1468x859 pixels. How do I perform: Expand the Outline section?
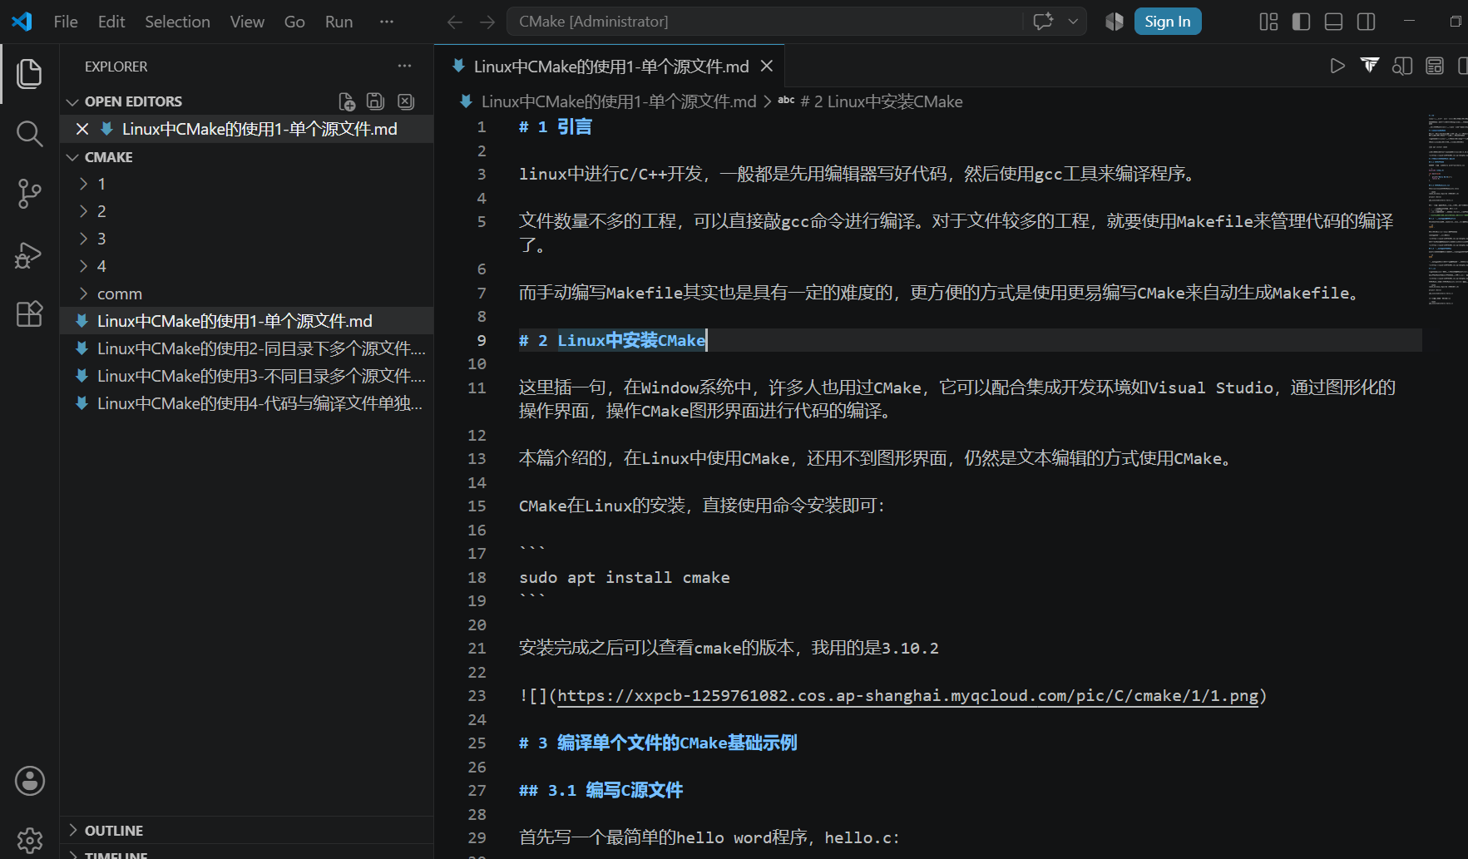coord(72,830)
